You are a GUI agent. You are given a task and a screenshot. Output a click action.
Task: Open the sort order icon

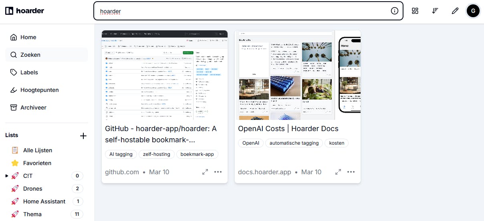[435, 11]
